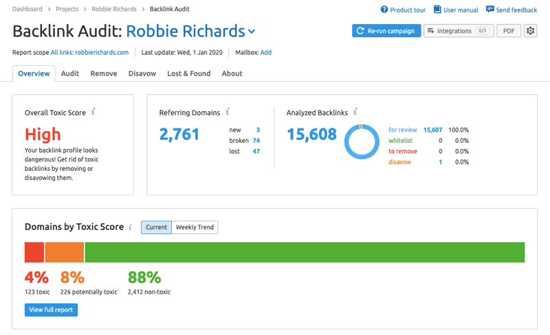Click the Send feedback chat icon
The image size is (550, 335).
(x=489, y=10)
